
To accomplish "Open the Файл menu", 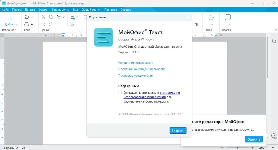I will 5,10.
